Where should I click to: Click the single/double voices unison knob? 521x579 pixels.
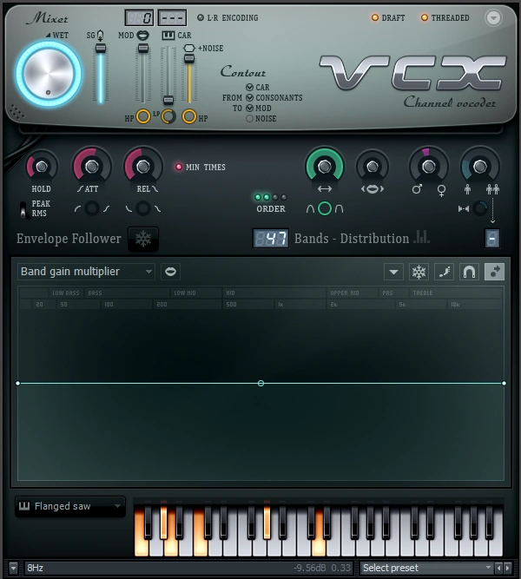point(480,167)
